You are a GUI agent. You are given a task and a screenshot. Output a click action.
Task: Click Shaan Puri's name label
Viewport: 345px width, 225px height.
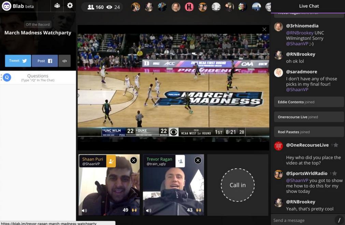[x=92, y=159]
